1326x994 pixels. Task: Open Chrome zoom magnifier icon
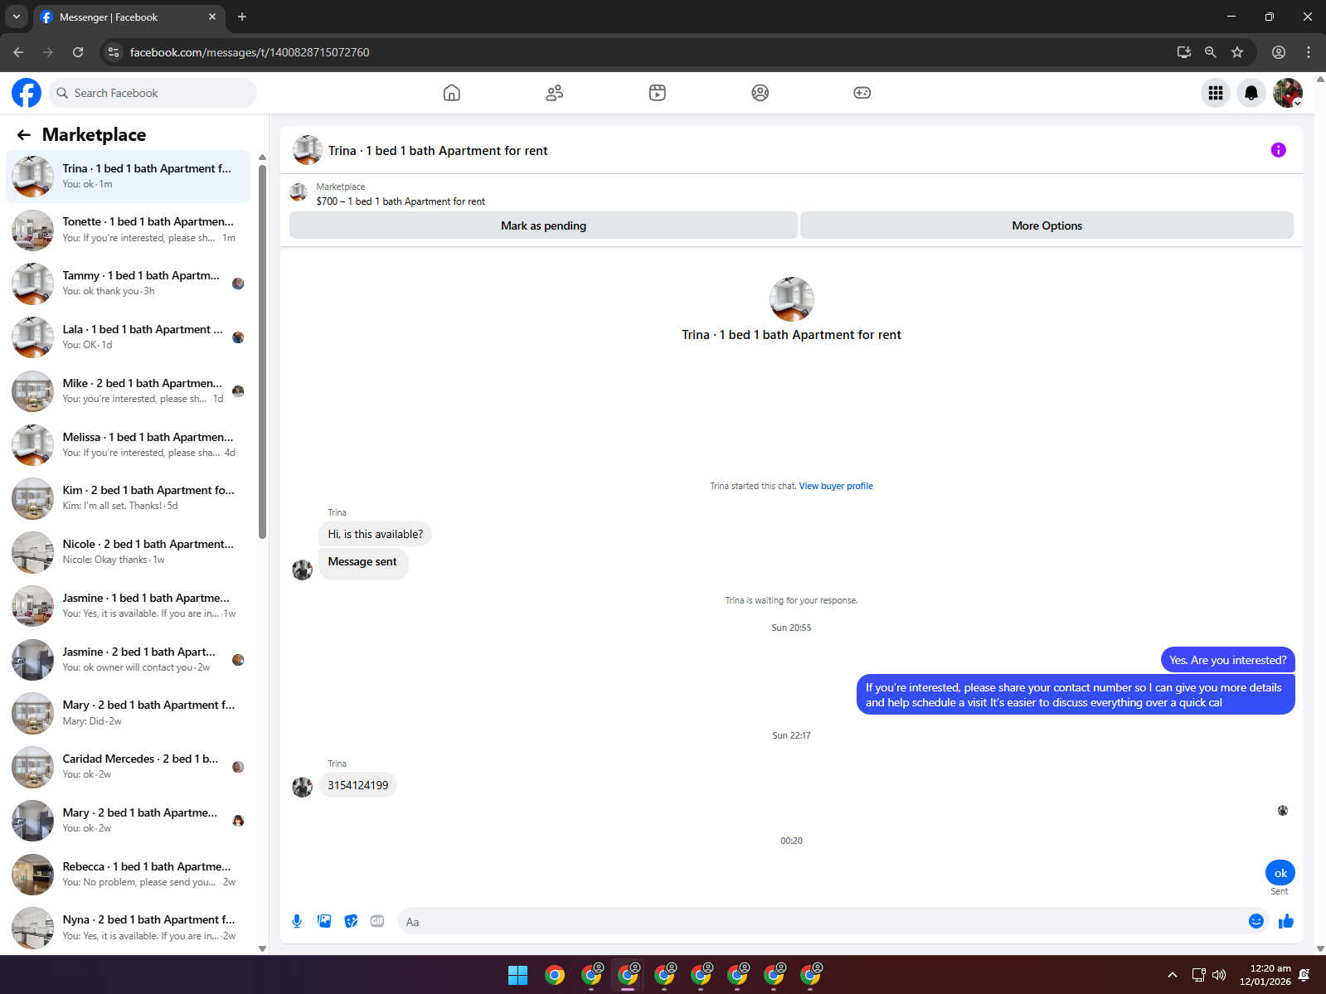pos(1211,52)
